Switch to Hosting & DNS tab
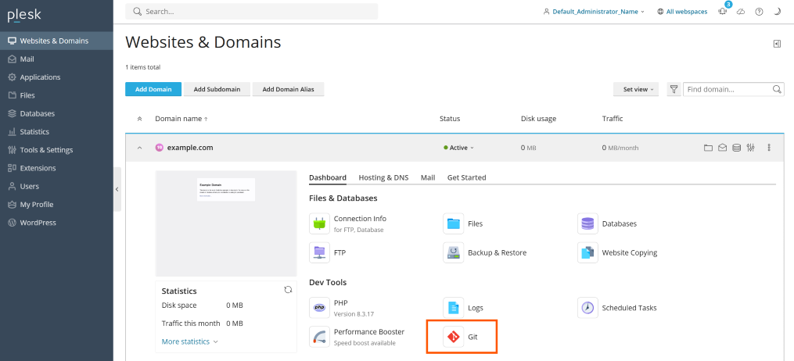The image size is (794, 361). point(383,177)
